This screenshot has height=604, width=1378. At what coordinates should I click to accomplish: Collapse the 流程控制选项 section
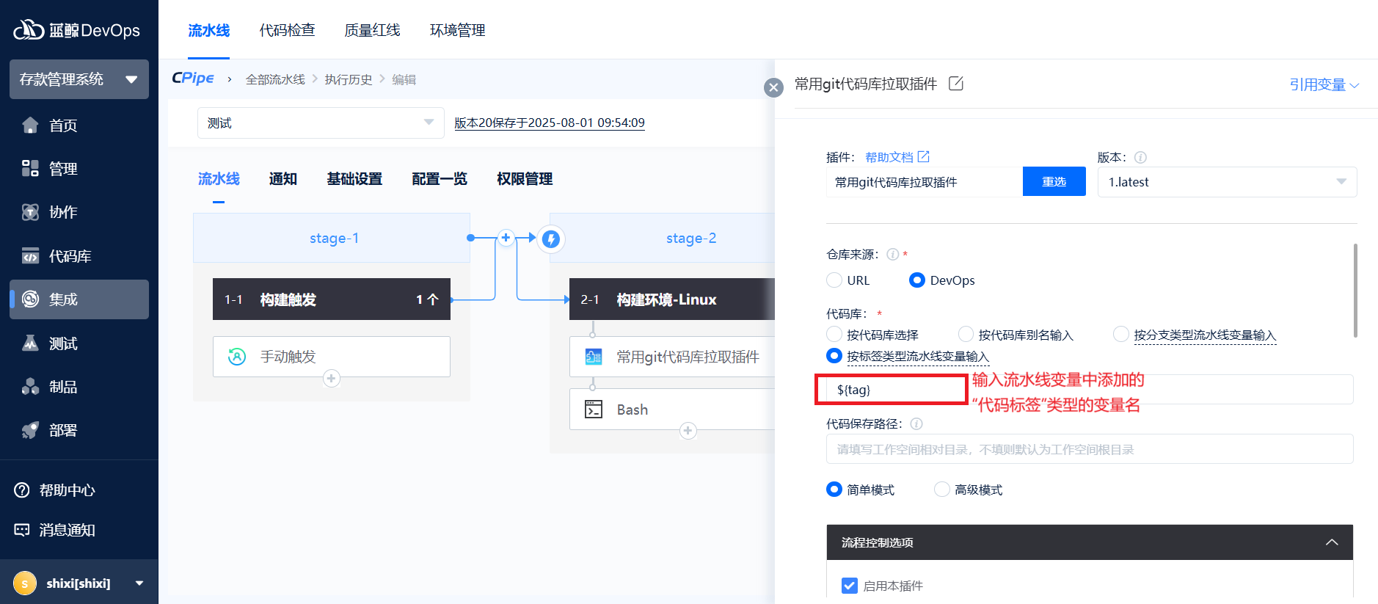pyautogui.click(x=1331, y=542)
